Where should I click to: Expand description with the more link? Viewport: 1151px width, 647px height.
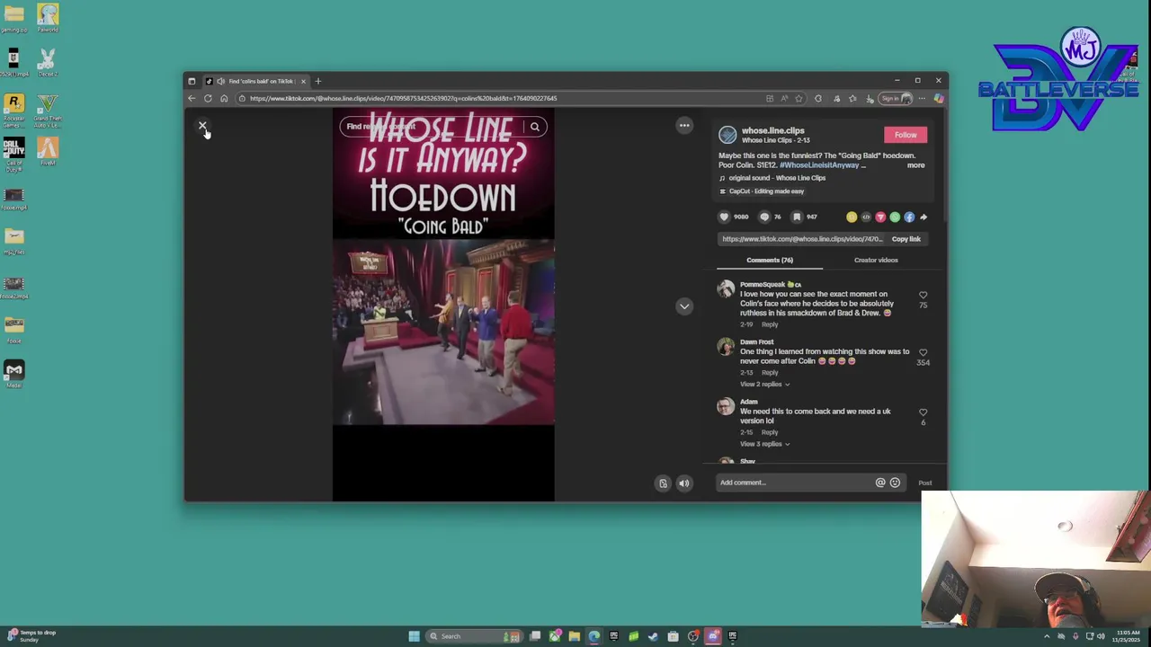tap(915, 165)
